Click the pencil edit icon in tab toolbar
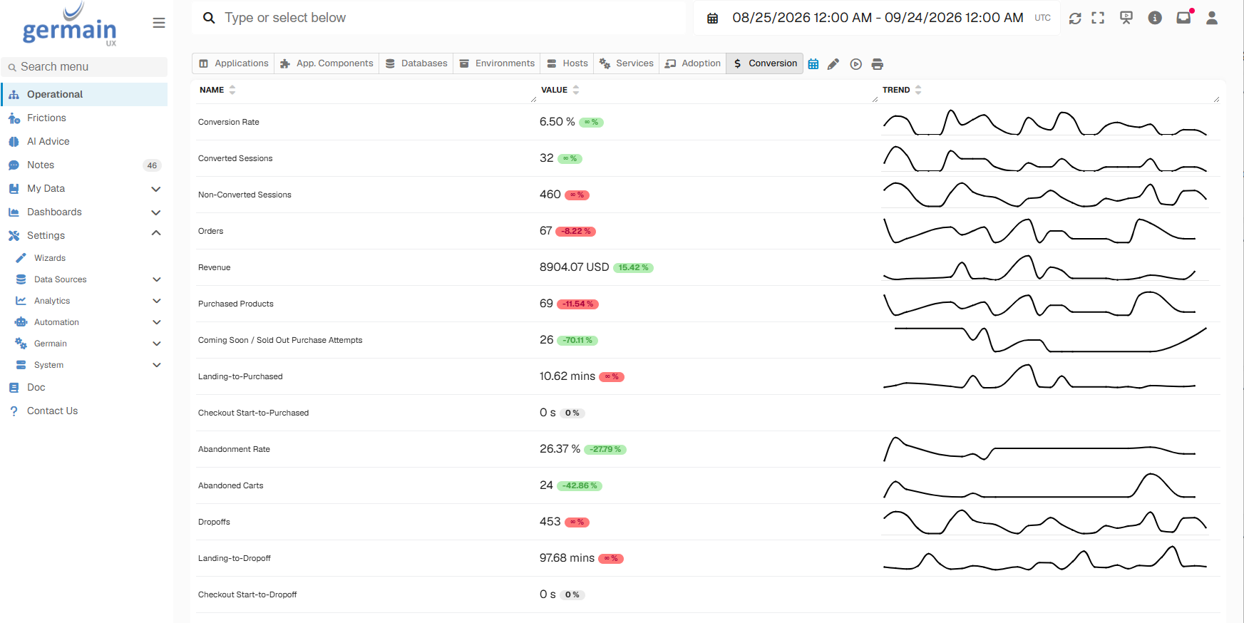The image size is (1244, 623). click(x=833, y=64)
